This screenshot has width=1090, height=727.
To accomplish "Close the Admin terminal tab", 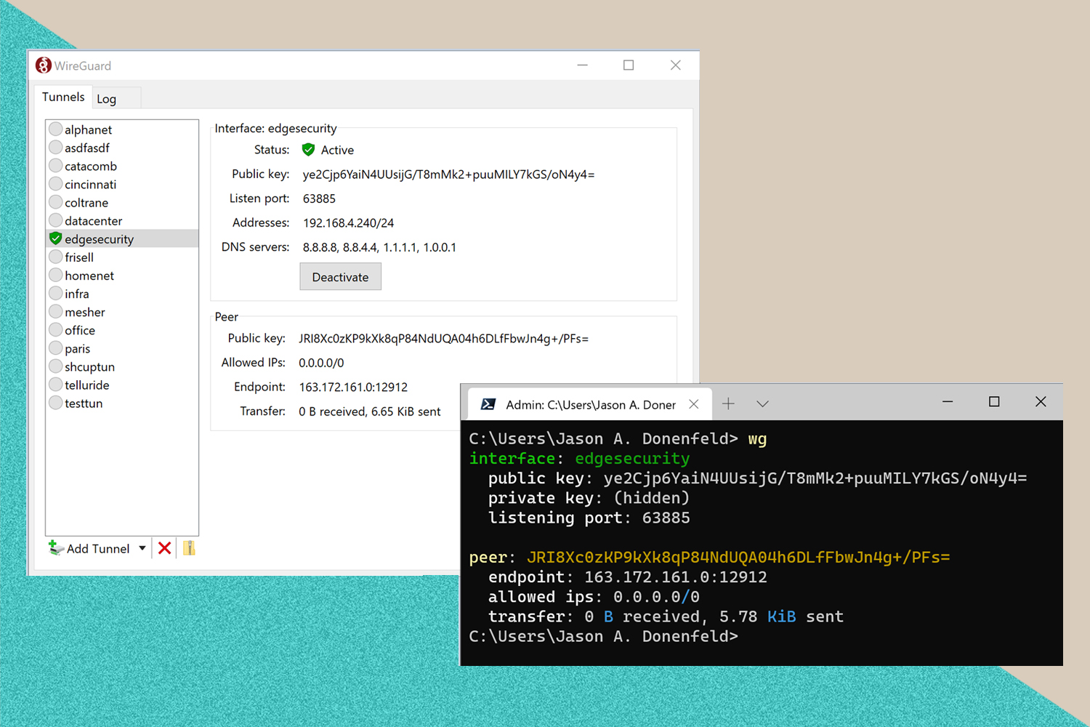I will 694,404.
